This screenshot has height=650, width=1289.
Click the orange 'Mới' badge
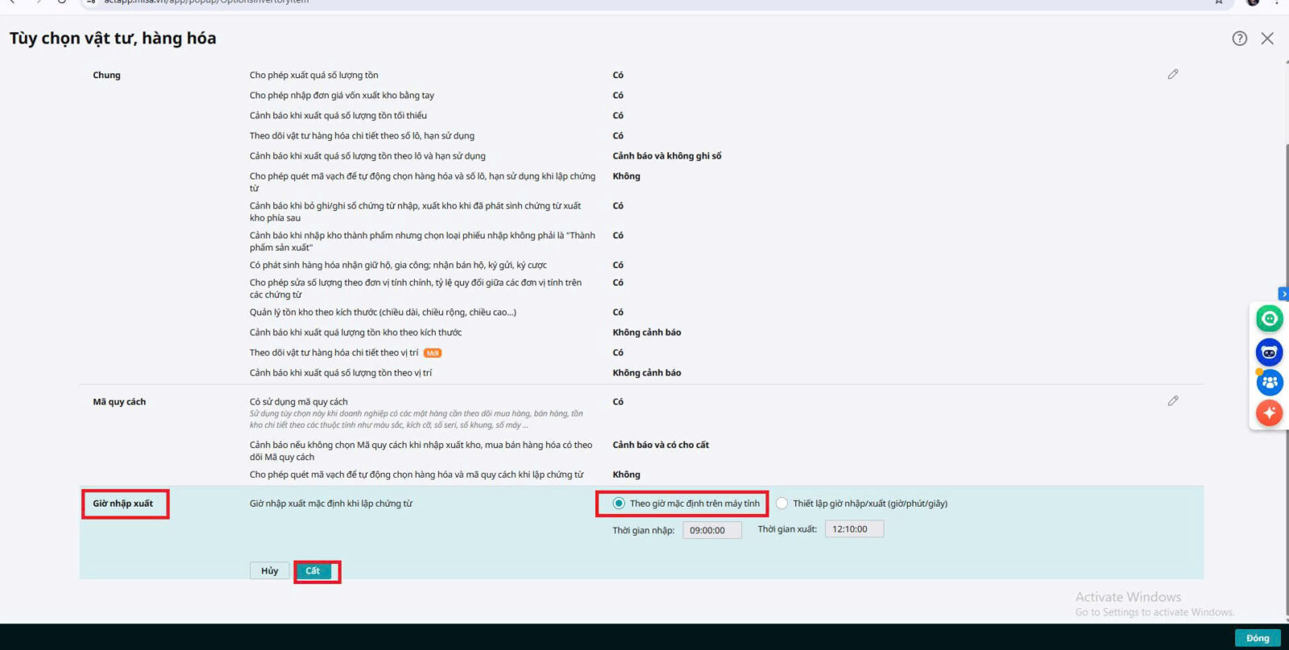coord(433,353)
